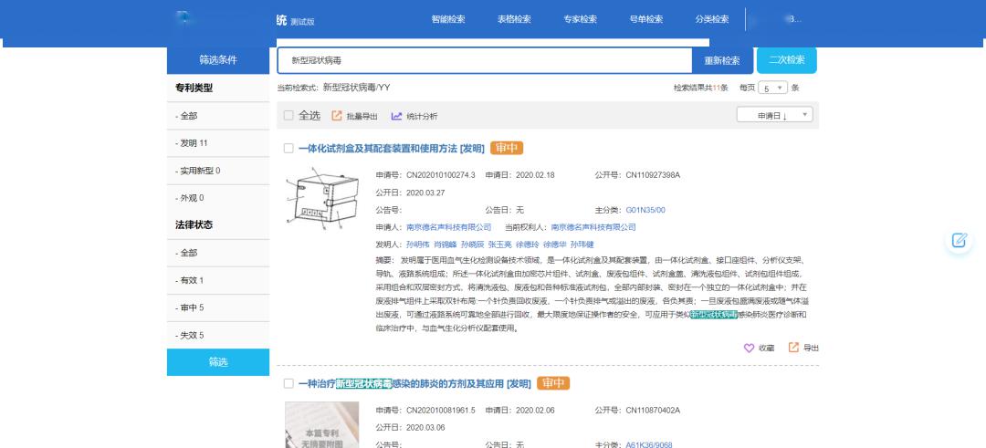Open the results-per-page dropdown showing 5
This screenshot has width=986, height=448.
pos(773,88)
